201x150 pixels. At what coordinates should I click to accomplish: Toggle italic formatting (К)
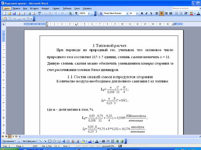[x=146, y=13]
